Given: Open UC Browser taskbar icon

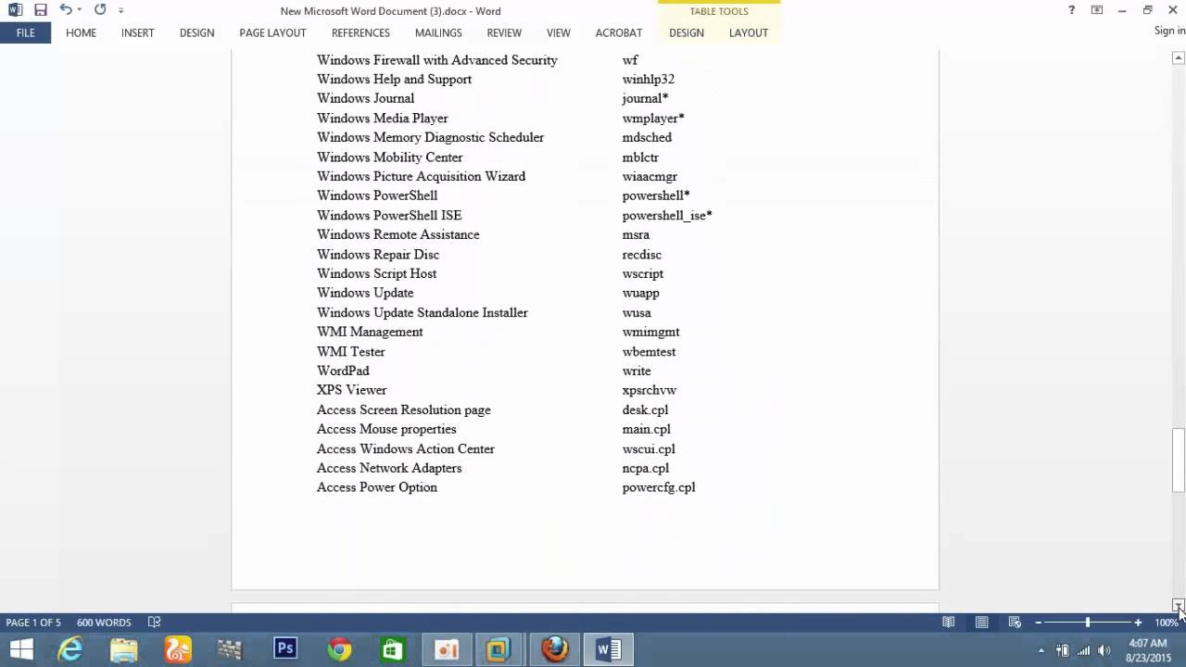Looking at the screenshot, I should point(178,649).
